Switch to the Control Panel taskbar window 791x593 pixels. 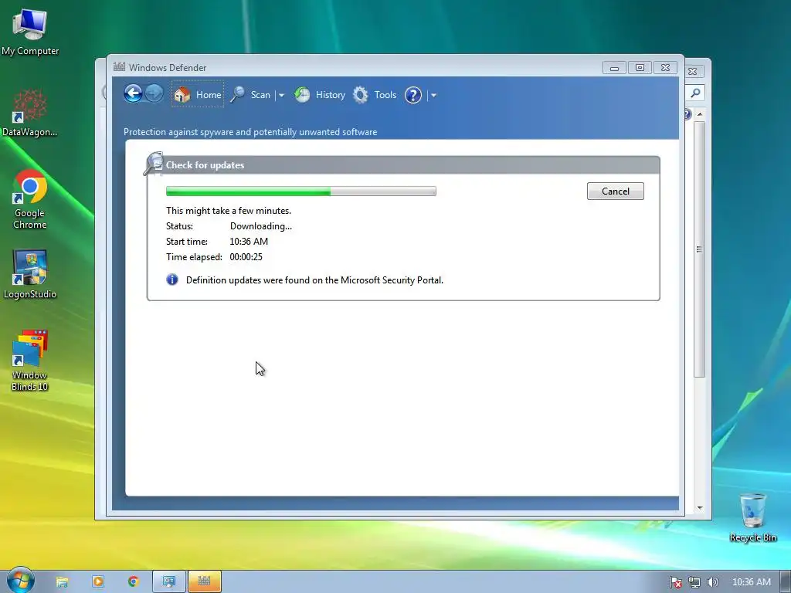[169, 581]
